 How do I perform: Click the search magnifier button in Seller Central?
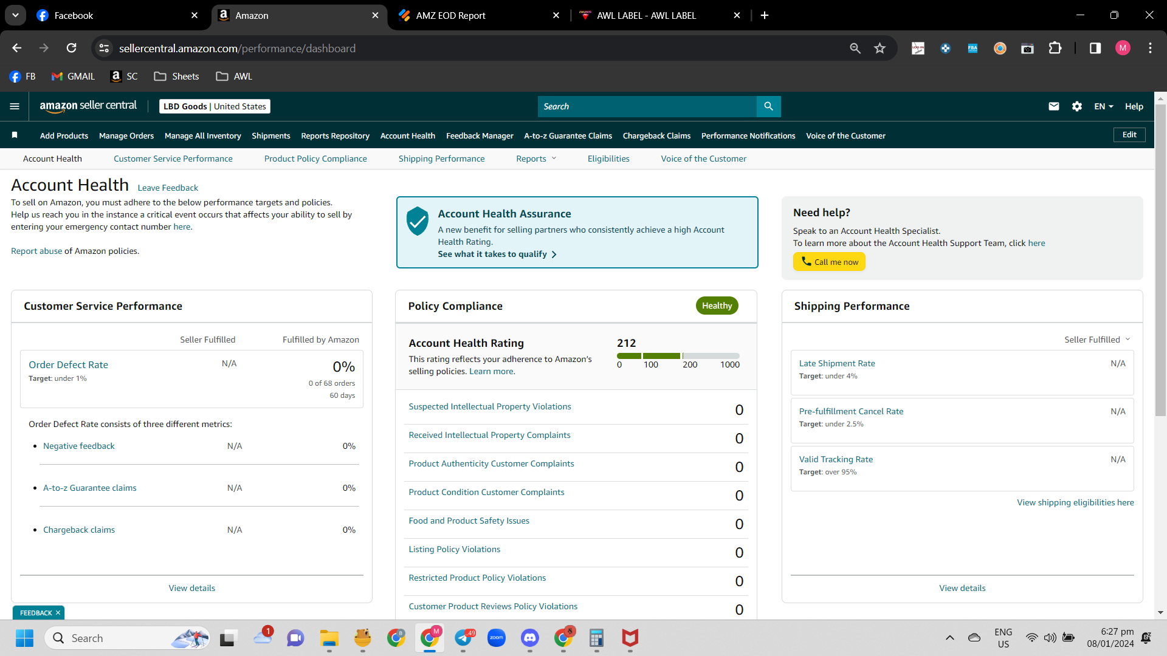pyautogui.click(x=768, y=106)
